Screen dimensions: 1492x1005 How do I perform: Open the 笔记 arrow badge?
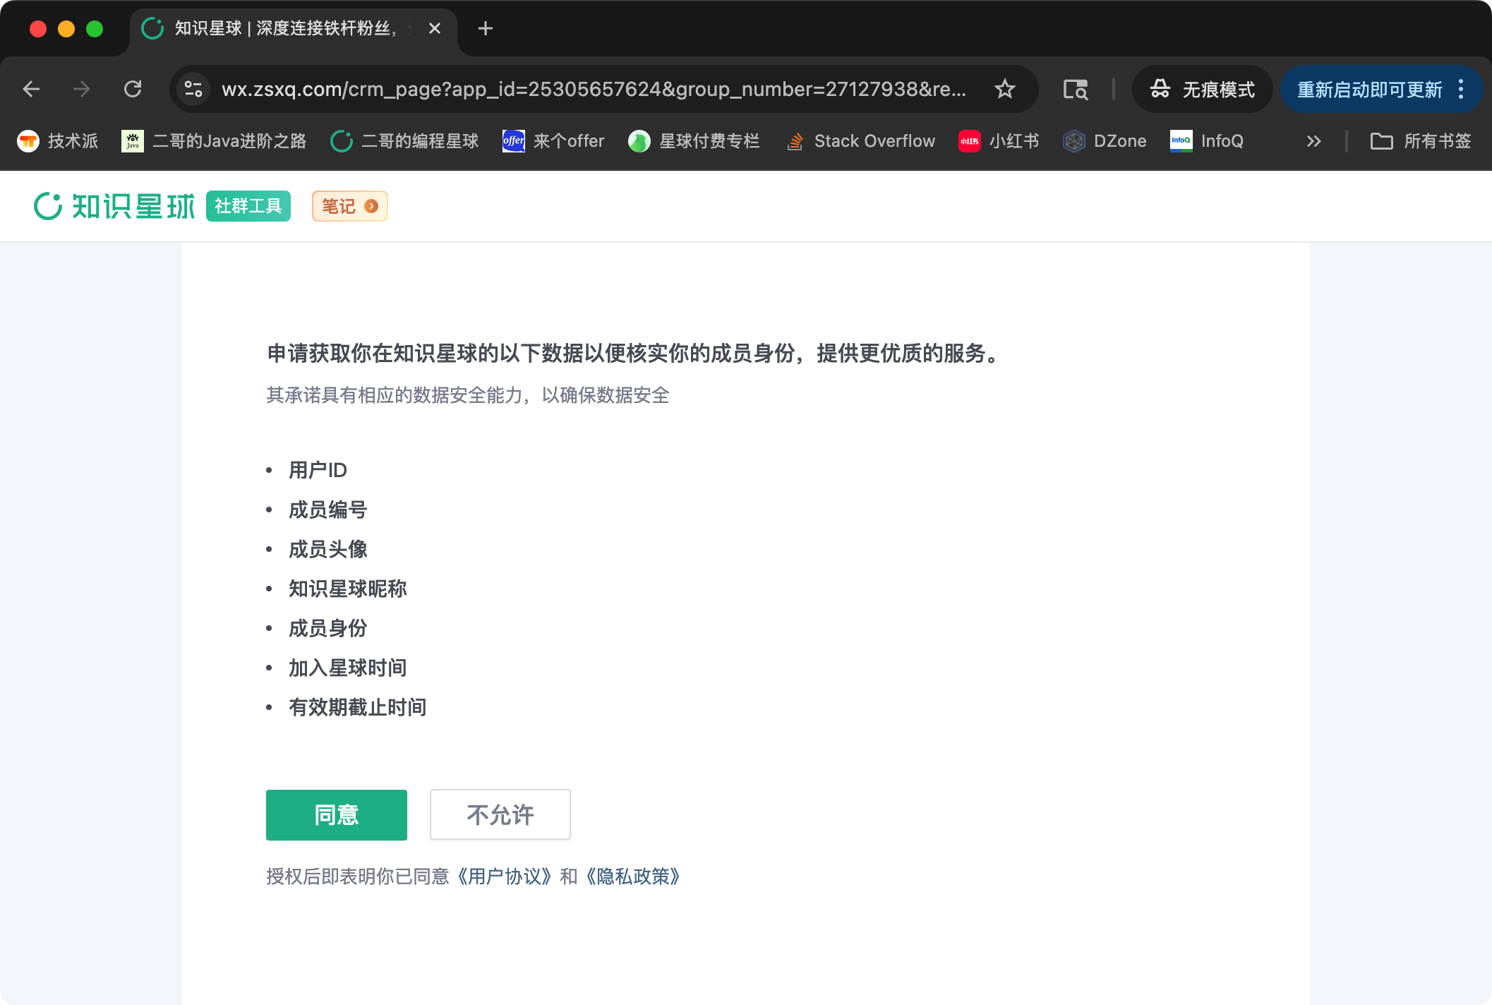[372, 206]
